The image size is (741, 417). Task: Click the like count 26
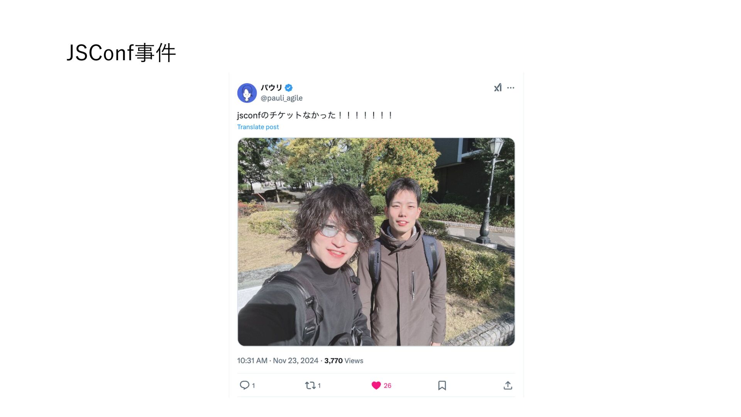tap(387, 385)
